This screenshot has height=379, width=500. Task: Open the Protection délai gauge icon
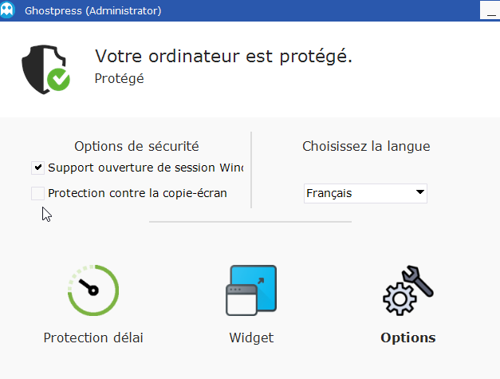(93, 291)
